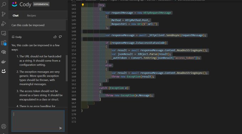Screen dimensions: 242x134
Task: Click the 'else' keyword on line 157
Action: 109,65
